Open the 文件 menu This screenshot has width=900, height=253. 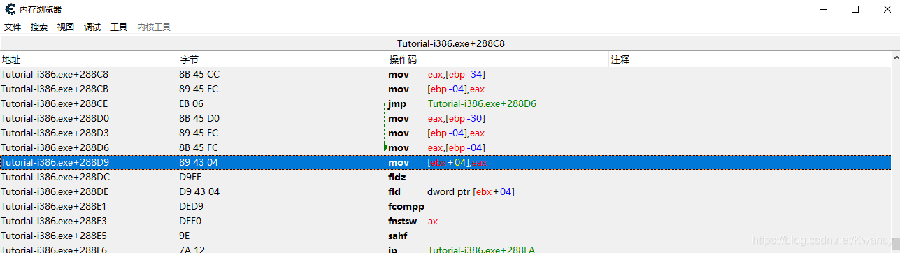click(13, 27)
